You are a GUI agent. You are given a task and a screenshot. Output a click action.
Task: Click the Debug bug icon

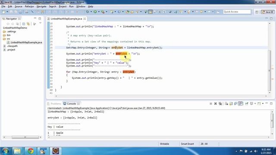(x=87, y=12)
